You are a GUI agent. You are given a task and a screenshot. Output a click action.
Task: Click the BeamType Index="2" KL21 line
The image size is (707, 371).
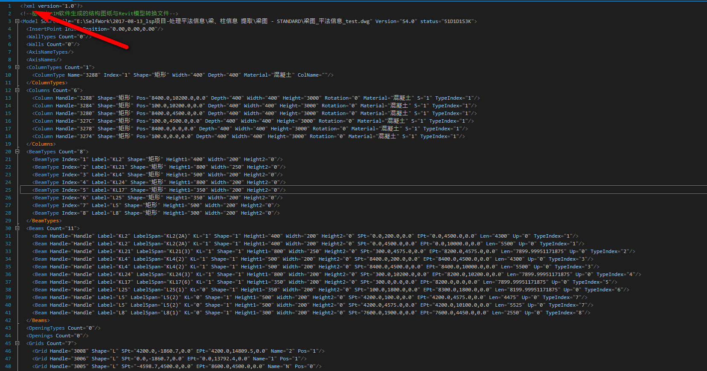[159, 167]
